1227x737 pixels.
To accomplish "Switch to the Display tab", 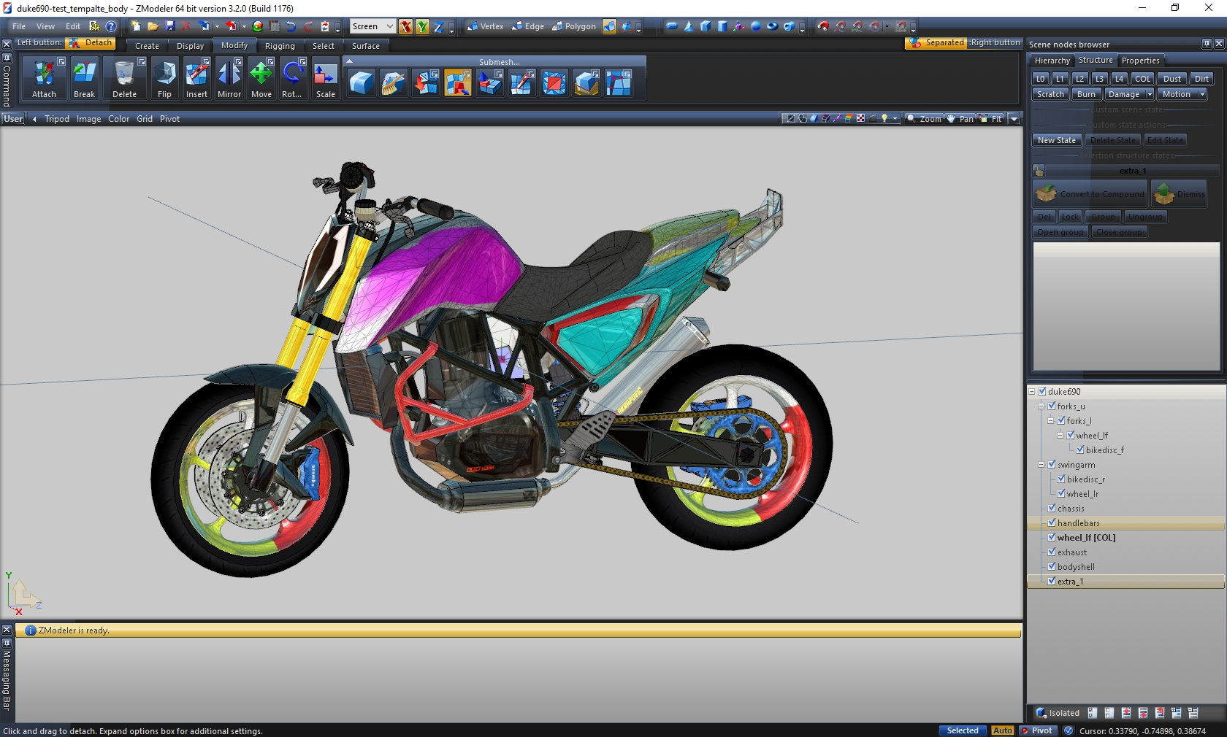I will click(x=190, y=46).
